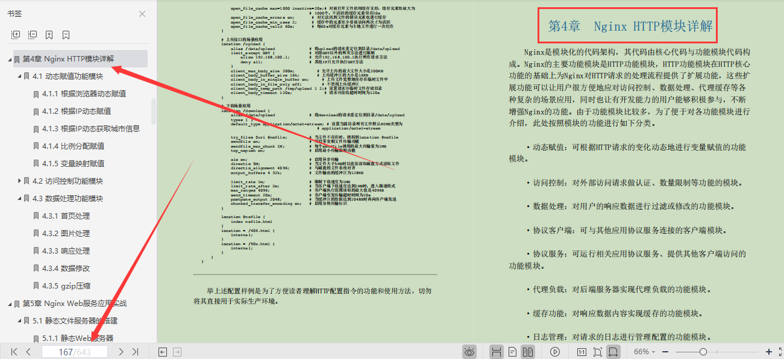Open bookmark 4.1.1 根据浏览器动态赋值
This screenshot has height=359, width=784.
(x=84, y=94)
